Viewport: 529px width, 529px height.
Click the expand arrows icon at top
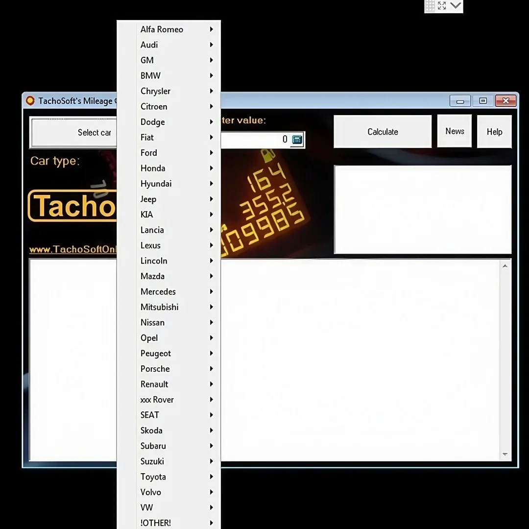click(442, 5)
